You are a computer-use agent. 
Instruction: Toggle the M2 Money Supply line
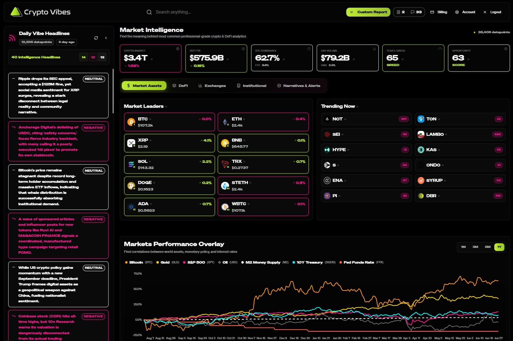point(262,262)
